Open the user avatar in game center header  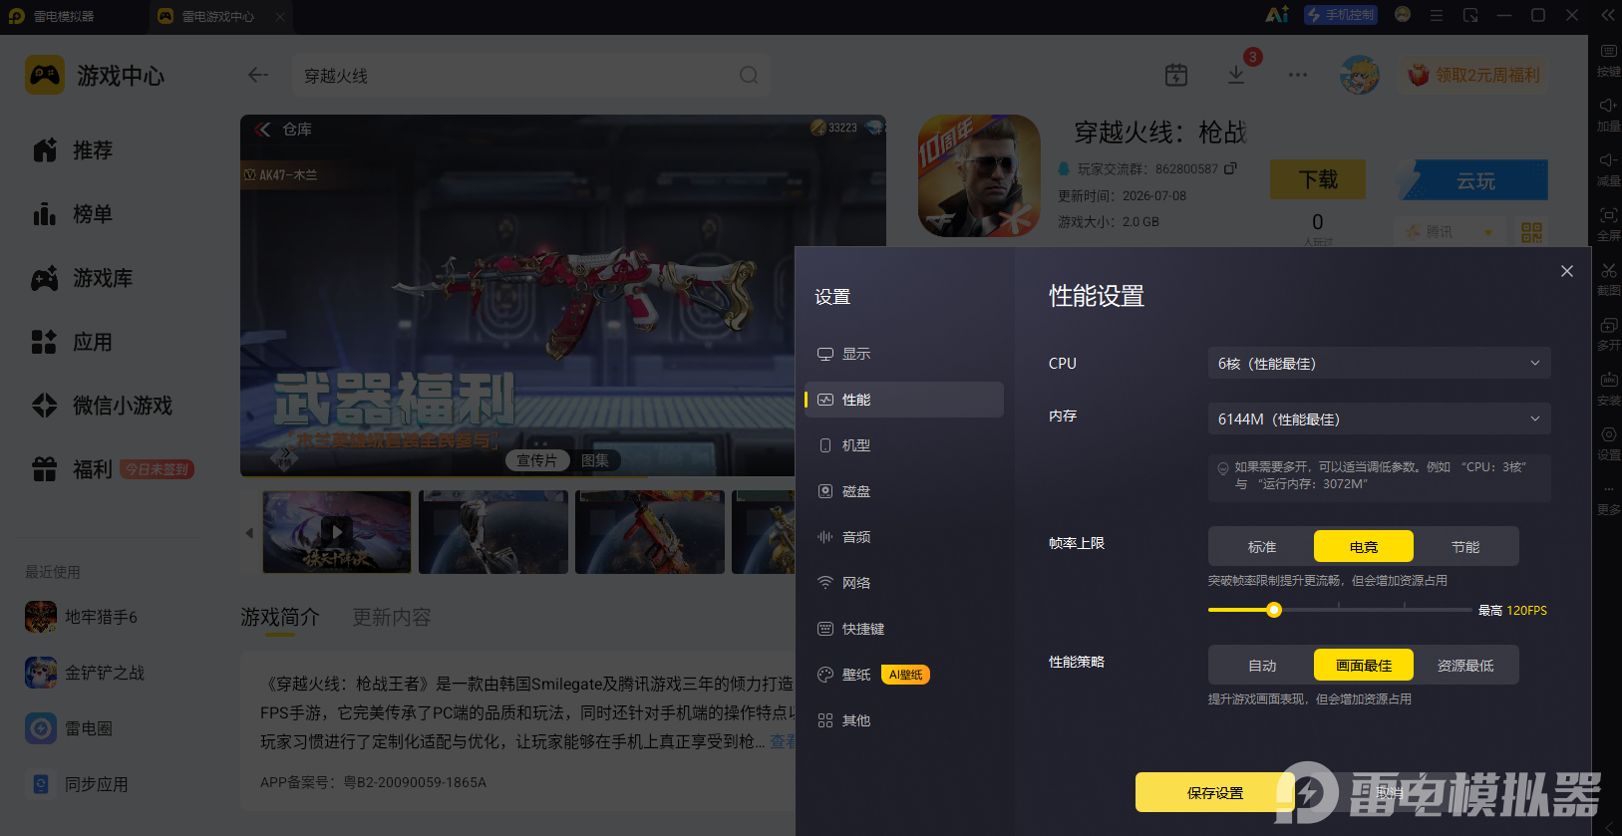pos(1360,75)
